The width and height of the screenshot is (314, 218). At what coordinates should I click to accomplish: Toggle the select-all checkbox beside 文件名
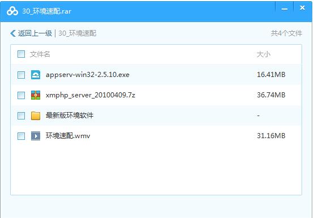21,54
